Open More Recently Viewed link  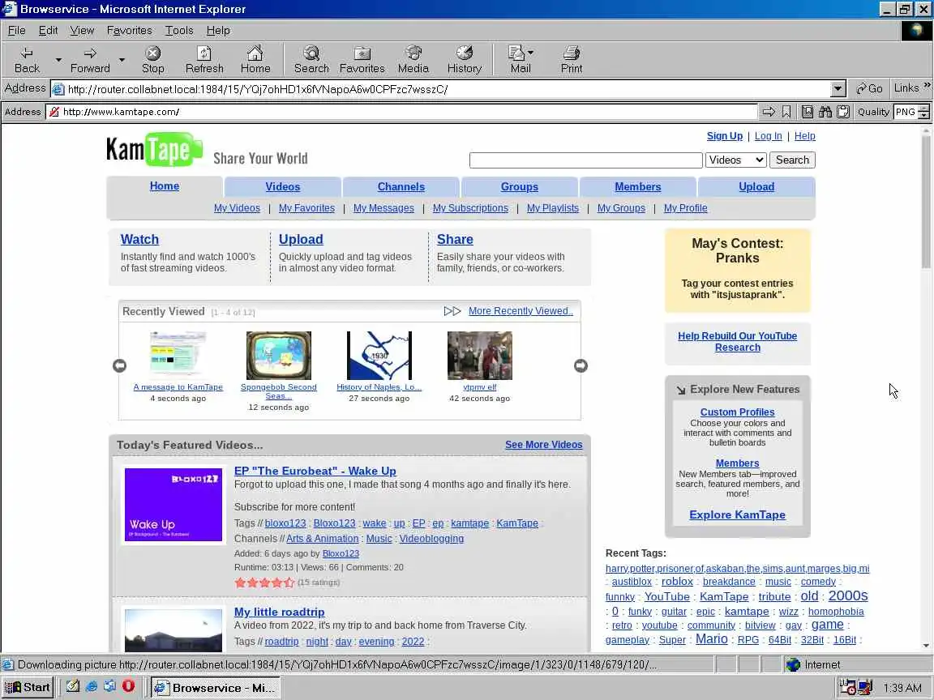(x=521, y=311)
